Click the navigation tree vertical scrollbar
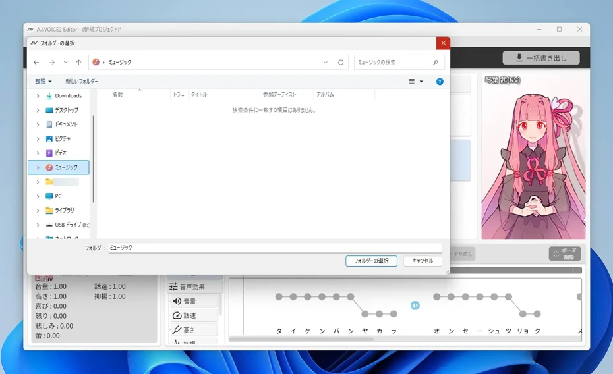Viewport: 613px width, 374px height. 93,159
